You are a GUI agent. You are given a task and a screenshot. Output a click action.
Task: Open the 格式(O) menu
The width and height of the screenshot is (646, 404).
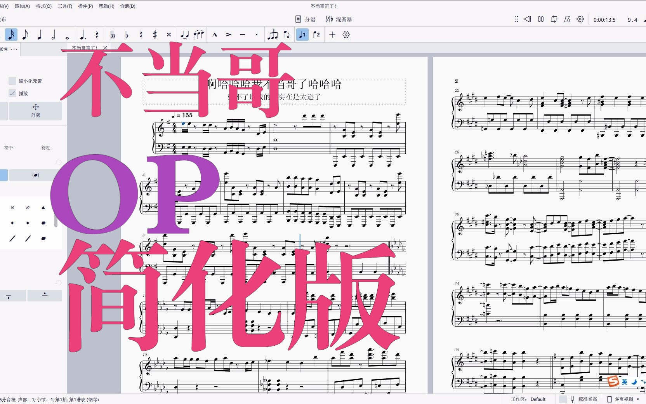point(44,6)
